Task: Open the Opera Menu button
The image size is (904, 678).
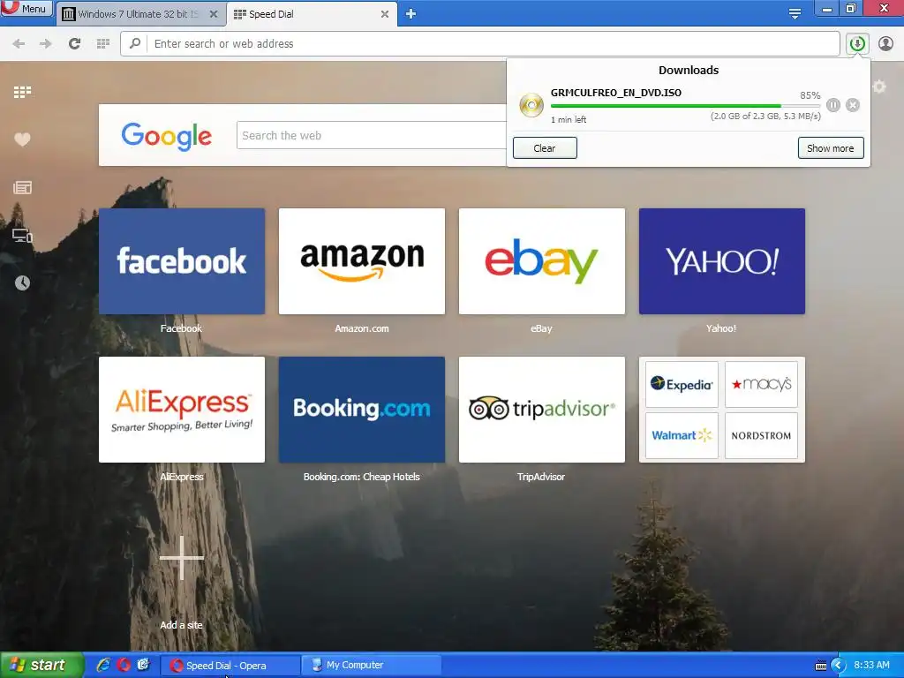Action: pyautogui.click(x=26, y=9)
